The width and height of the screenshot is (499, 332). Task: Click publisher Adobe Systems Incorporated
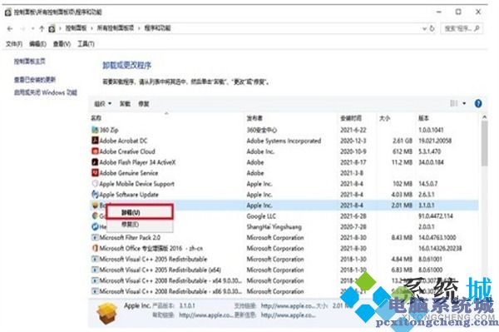coord(284,141)
